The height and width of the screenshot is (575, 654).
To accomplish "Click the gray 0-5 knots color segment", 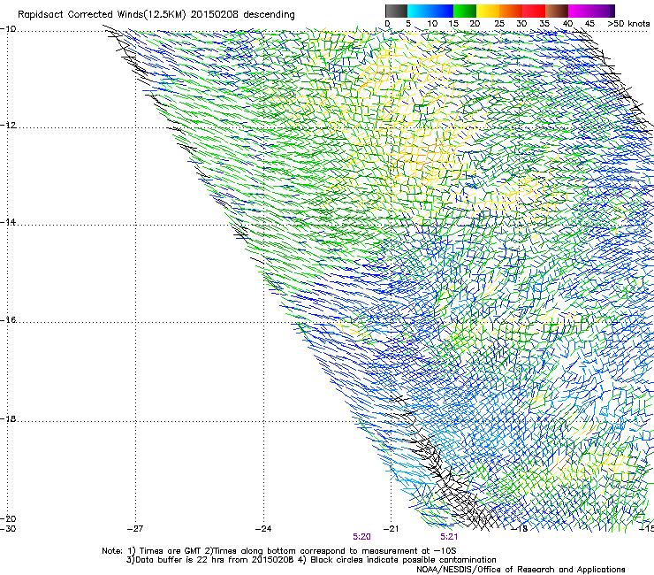I will tap(396, 11).
